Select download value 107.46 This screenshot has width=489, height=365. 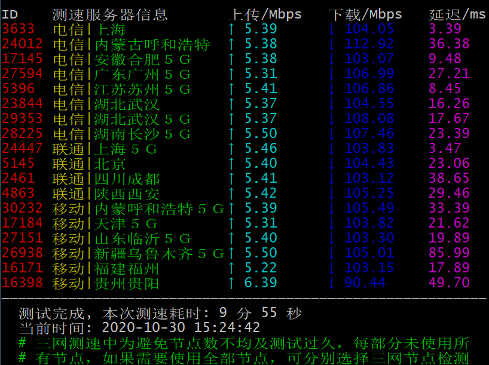[369, 133]
